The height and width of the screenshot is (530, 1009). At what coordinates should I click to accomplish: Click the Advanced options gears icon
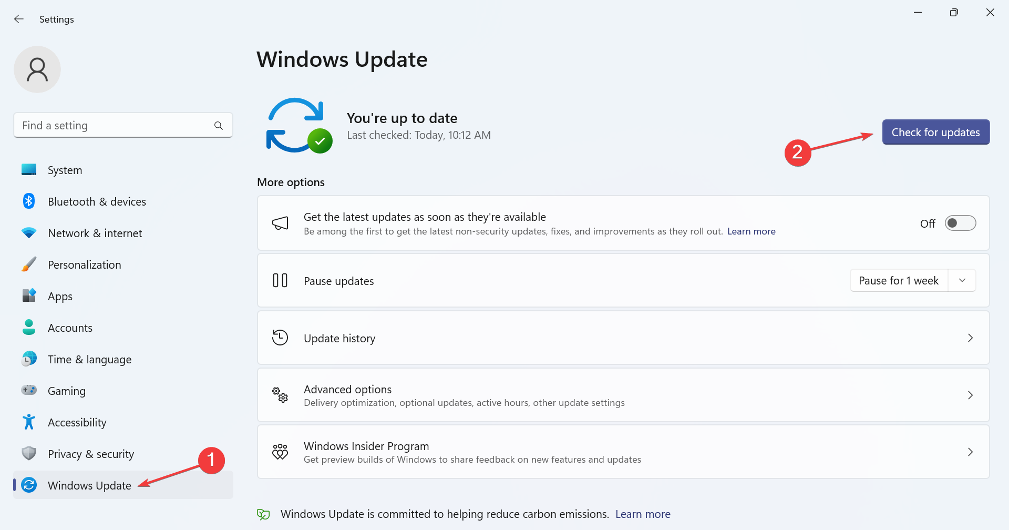[x=280, y=395]
